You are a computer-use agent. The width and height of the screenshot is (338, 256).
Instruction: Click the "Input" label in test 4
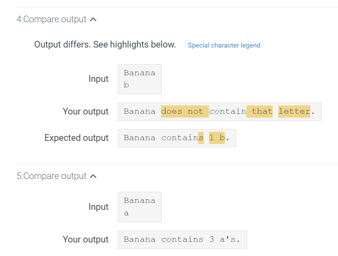[x=99, y=79]
